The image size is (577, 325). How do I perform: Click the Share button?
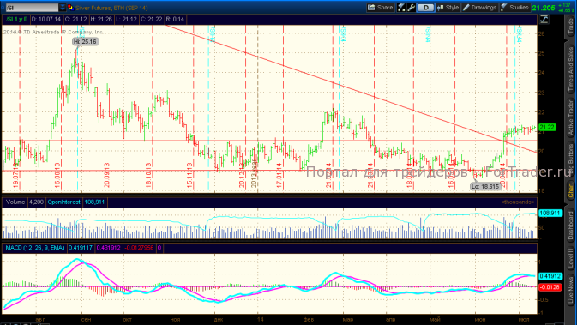[x=380, y=8]
